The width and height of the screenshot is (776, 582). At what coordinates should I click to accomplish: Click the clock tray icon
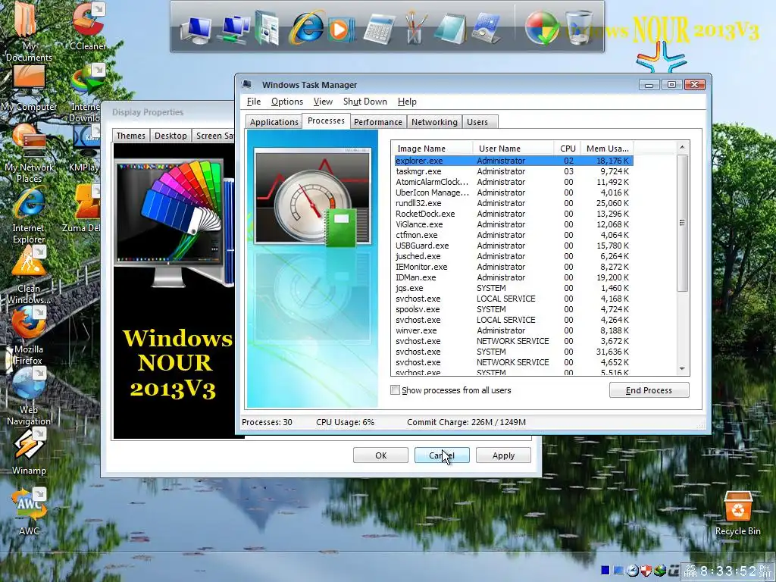pyautogui.click(x=633, y=571)
